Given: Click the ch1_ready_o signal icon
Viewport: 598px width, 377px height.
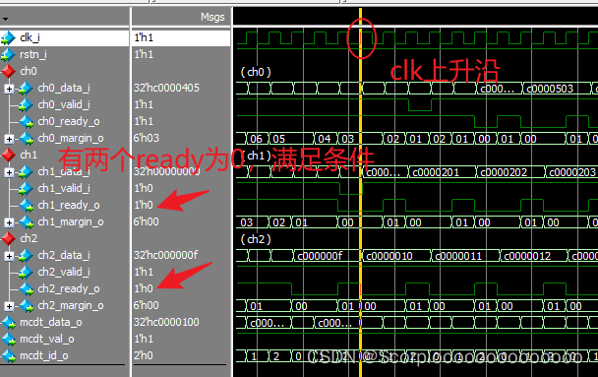Looking at the screenshot, I should point(26,206).
